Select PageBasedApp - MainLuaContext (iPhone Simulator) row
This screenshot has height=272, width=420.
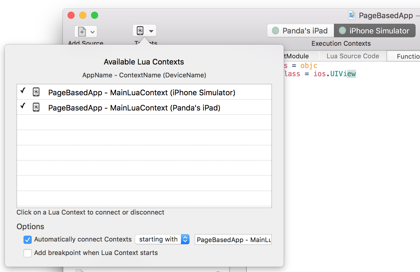click(x=144, y=92)
